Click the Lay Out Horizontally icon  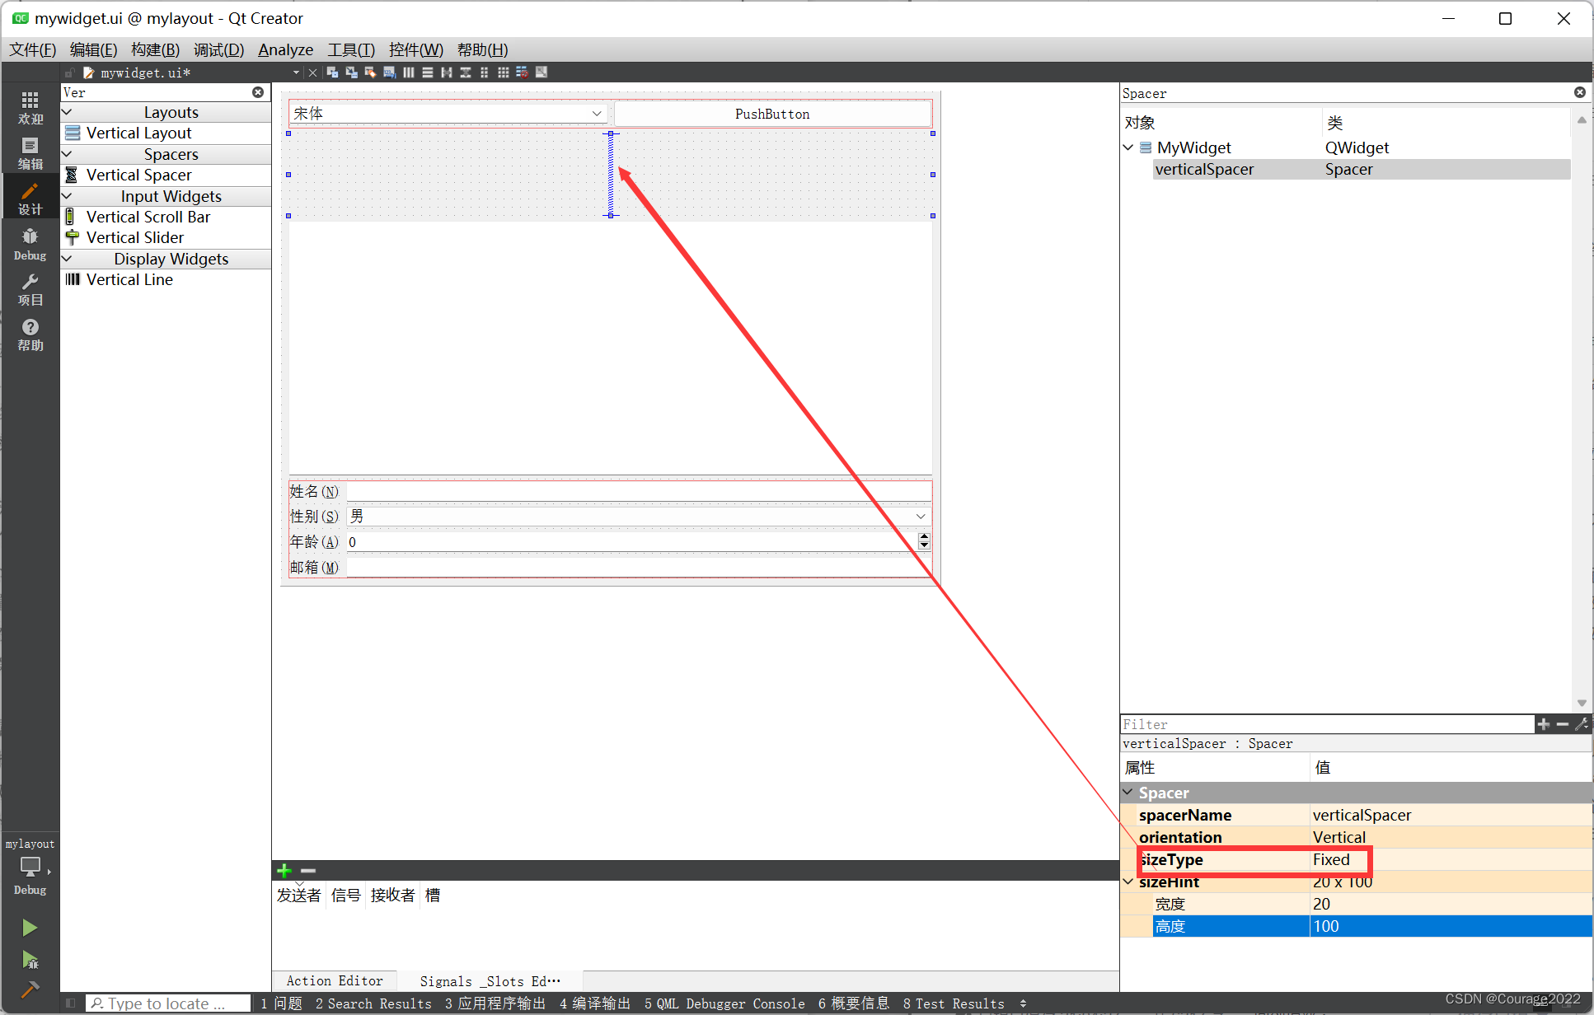[409, 72]
